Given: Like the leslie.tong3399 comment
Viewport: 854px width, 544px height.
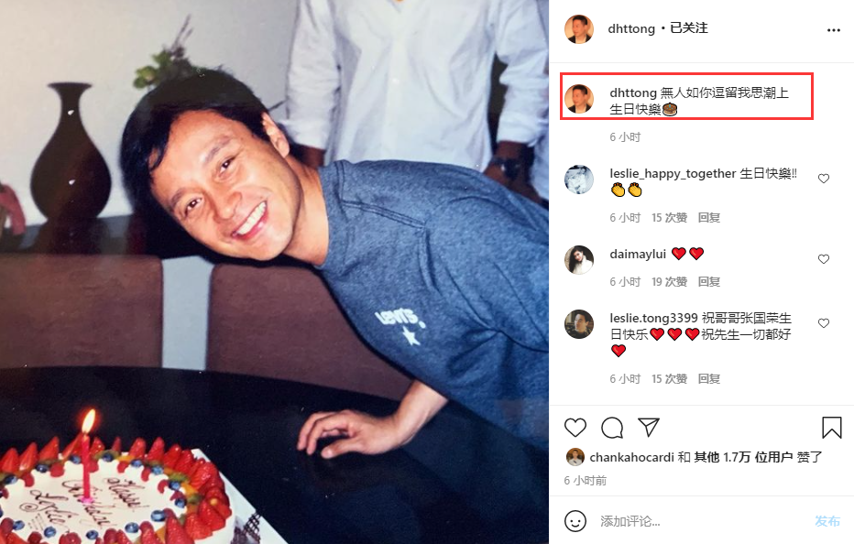Looking at the screenshot, I should [824, 323].
